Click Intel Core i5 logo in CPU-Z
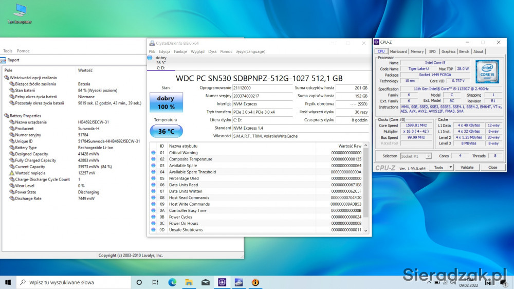 coord(487,71)
